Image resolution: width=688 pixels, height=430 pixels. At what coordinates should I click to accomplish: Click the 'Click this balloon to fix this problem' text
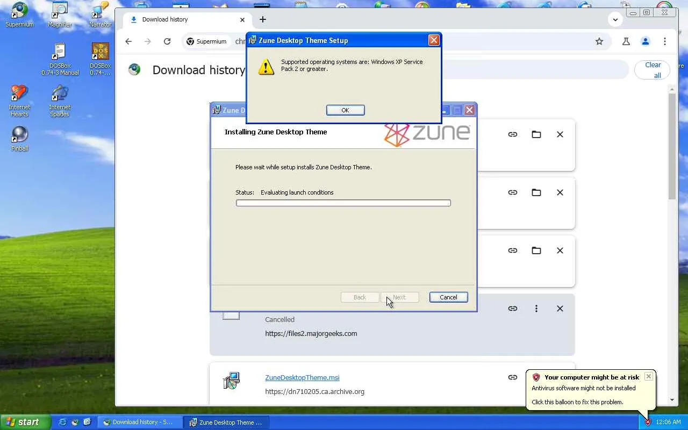pos(577,402)
